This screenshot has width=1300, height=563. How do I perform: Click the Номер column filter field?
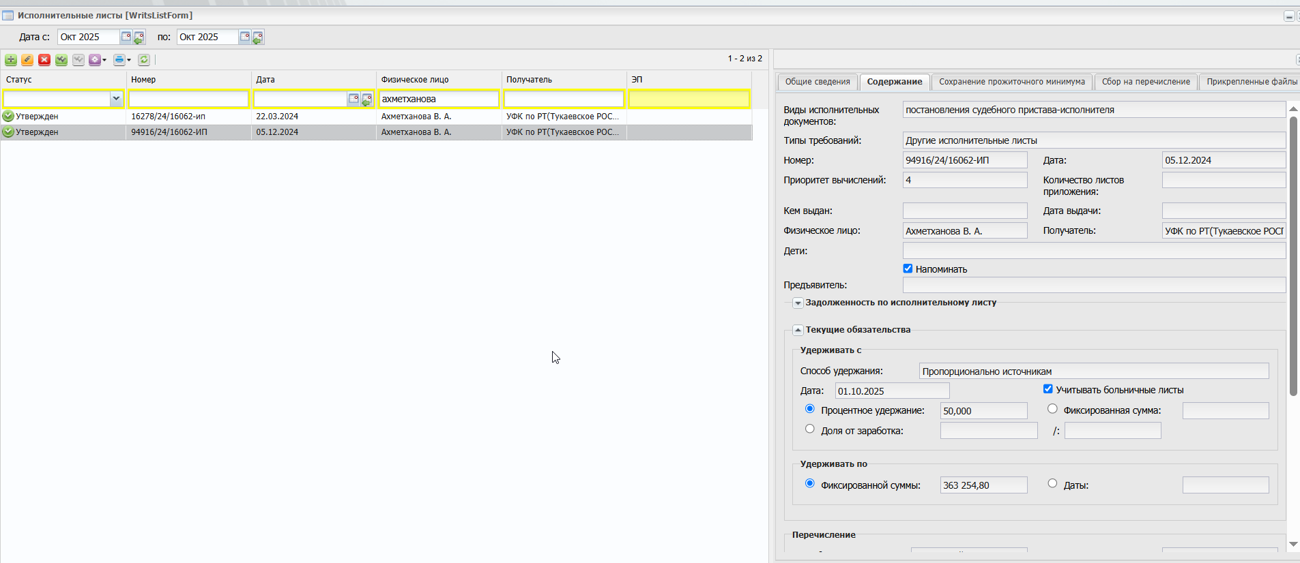[x=188, y=99]
